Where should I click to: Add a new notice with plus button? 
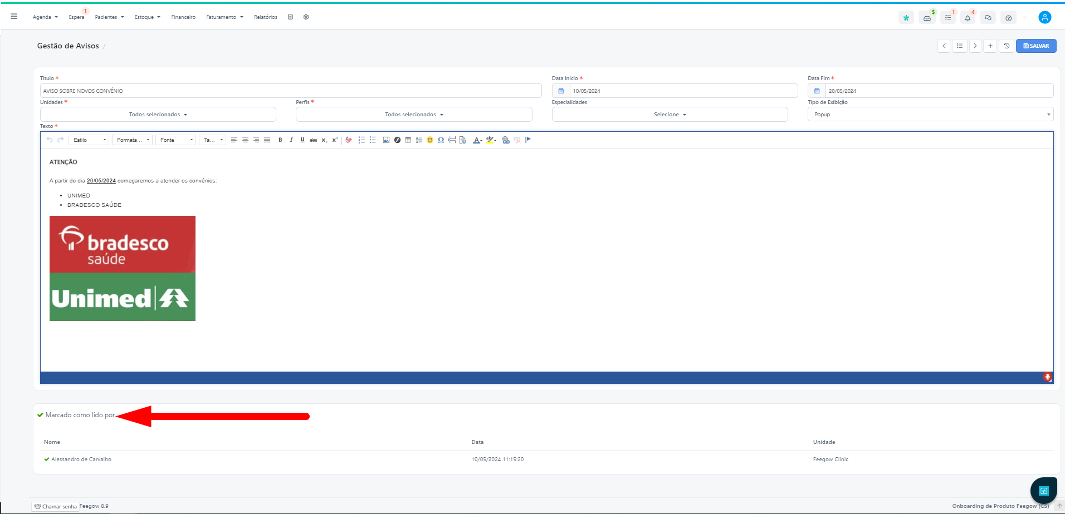(x=990, y=46)
